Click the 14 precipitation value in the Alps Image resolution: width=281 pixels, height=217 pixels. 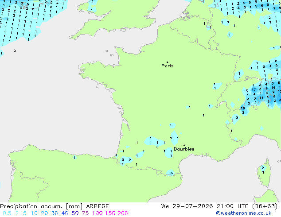click(x=273, y=88)
